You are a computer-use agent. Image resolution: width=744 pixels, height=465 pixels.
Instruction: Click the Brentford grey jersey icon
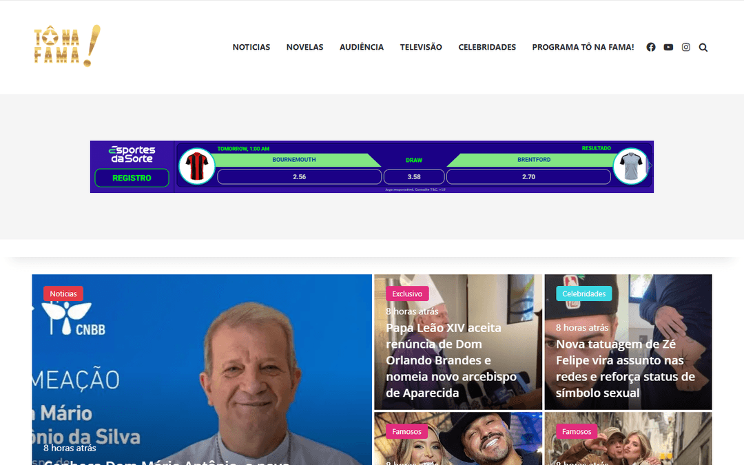630,166
